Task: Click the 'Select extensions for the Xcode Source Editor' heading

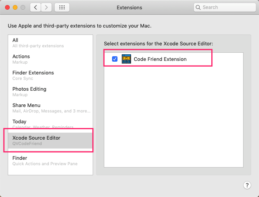Action: (159, 44)
